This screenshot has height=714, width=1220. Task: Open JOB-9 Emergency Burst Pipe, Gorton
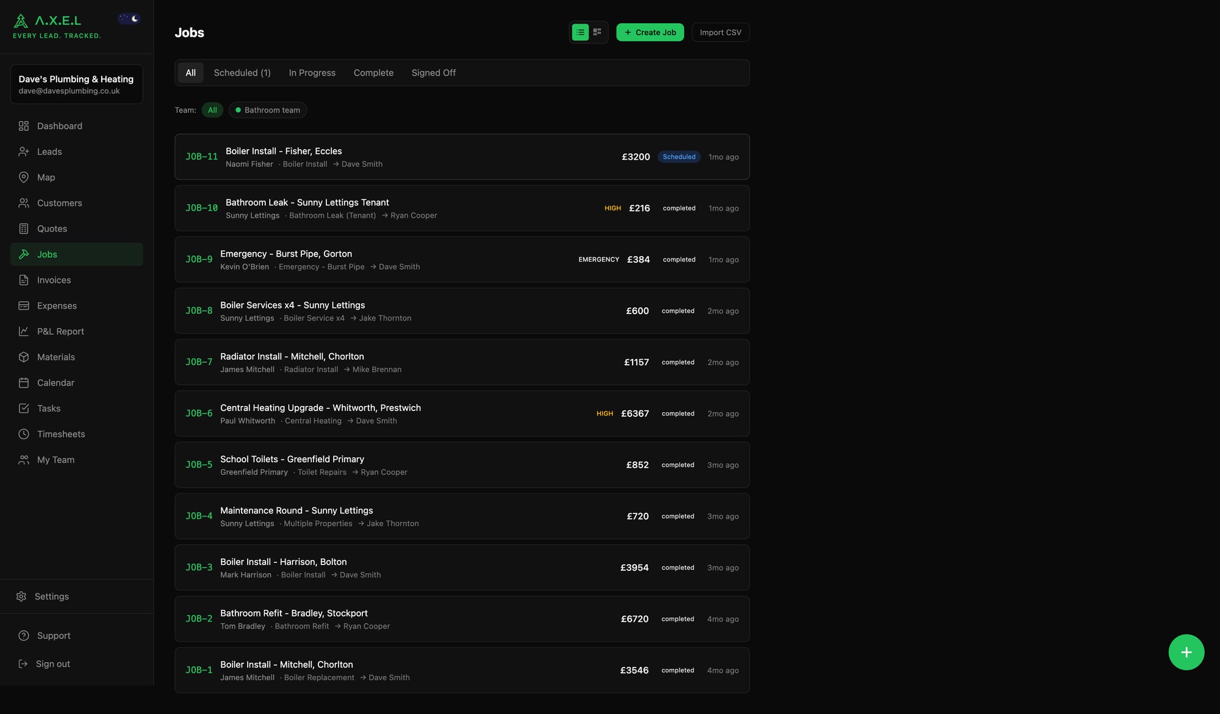(x=285, y=254)
